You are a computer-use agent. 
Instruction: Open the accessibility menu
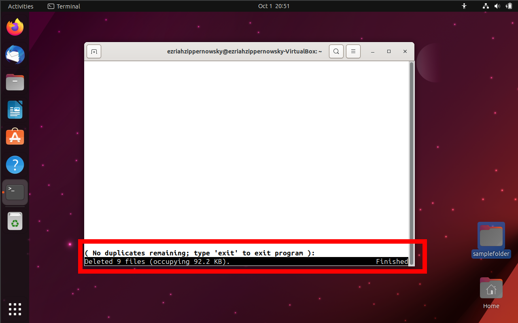464,6
